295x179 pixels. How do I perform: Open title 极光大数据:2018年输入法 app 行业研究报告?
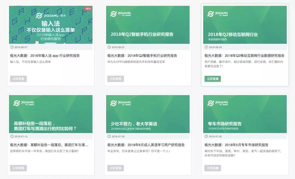point(45,56)
